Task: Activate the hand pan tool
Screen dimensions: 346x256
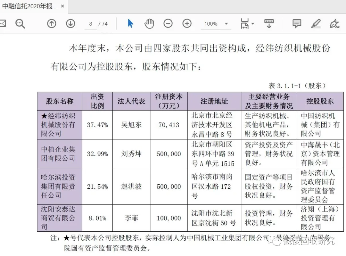Action: pos(149,23)
